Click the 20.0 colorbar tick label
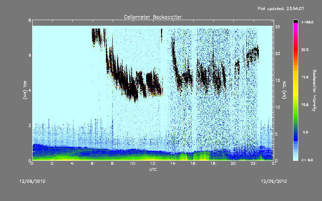 (305, 49)
